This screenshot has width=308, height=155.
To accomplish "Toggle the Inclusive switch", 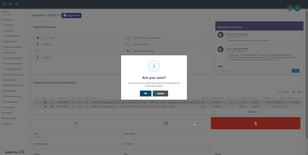I will point(283,92).
